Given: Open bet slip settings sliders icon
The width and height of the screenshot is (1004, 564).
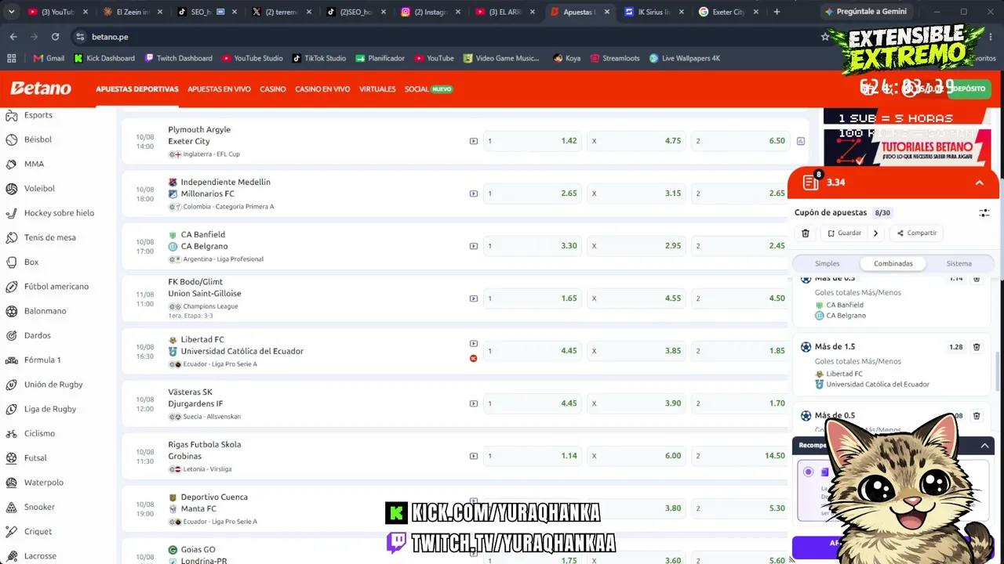Looking at the screenshot, I should coord(984,212).
